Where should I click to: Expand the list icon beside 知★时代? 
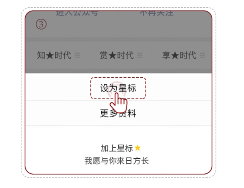click(x=77, y=55)
